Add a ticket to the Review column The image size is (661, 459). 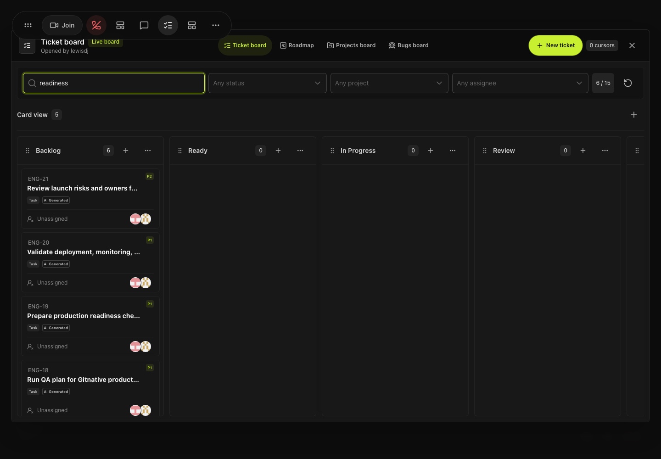click(x=583, y=151)
